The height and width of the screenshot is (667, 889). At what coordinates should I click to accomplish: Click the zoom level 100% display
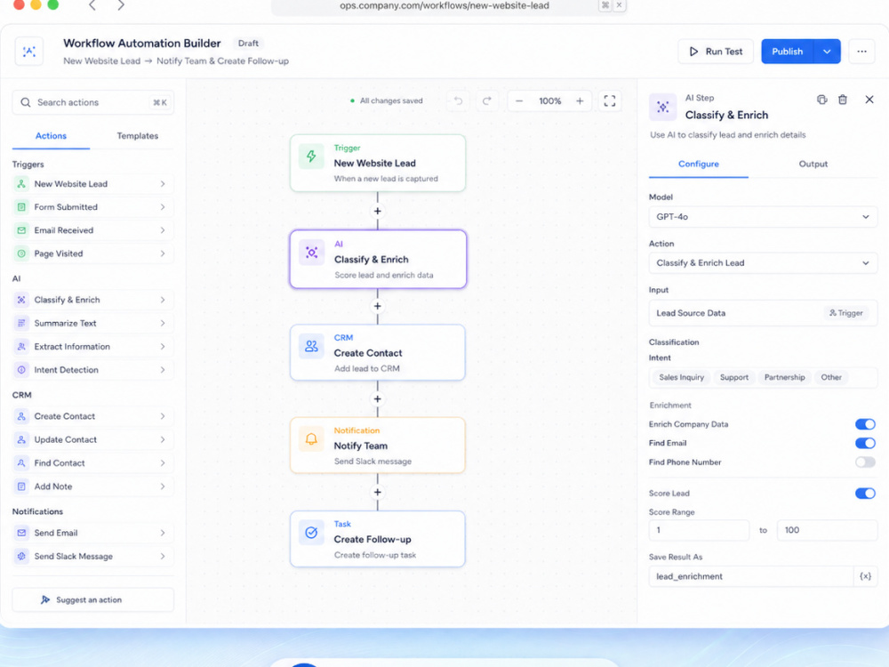550,101
